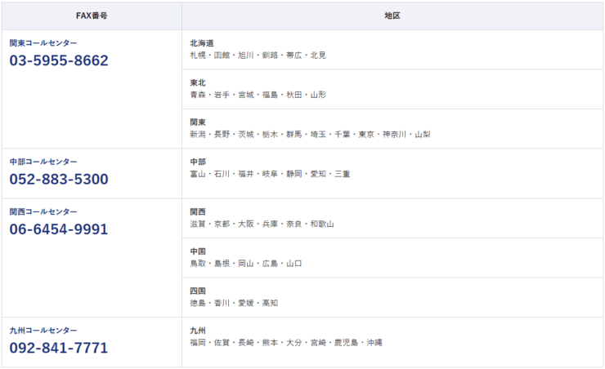Click the 中国 region heading
Image resolution: width=605 pixels, height=369 pixels.
click(198, 251)
